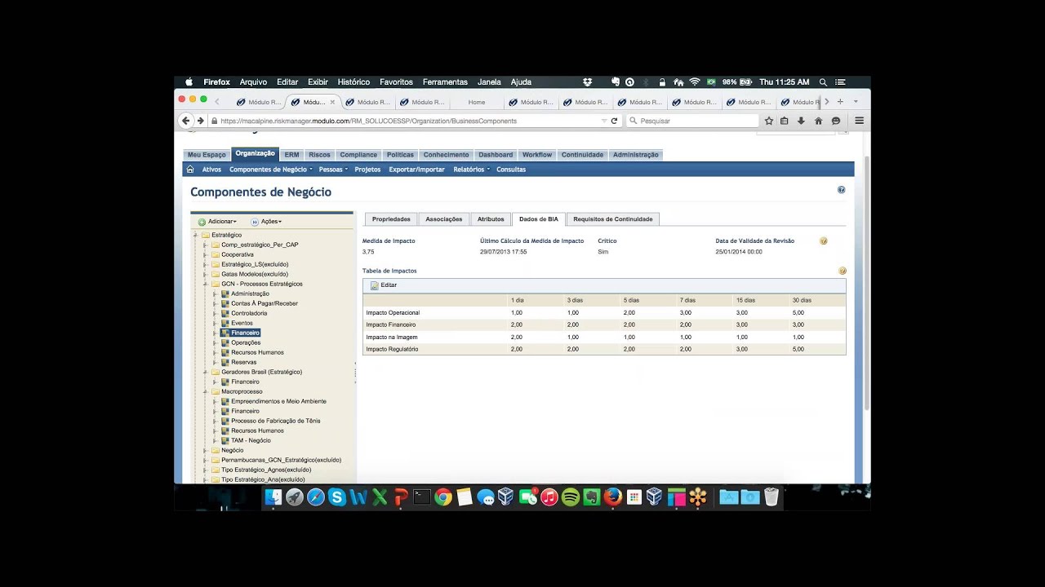Open the Chrome icon in the Dock
The width and height of the screenshot is (1045, 587).
point(443,497)
